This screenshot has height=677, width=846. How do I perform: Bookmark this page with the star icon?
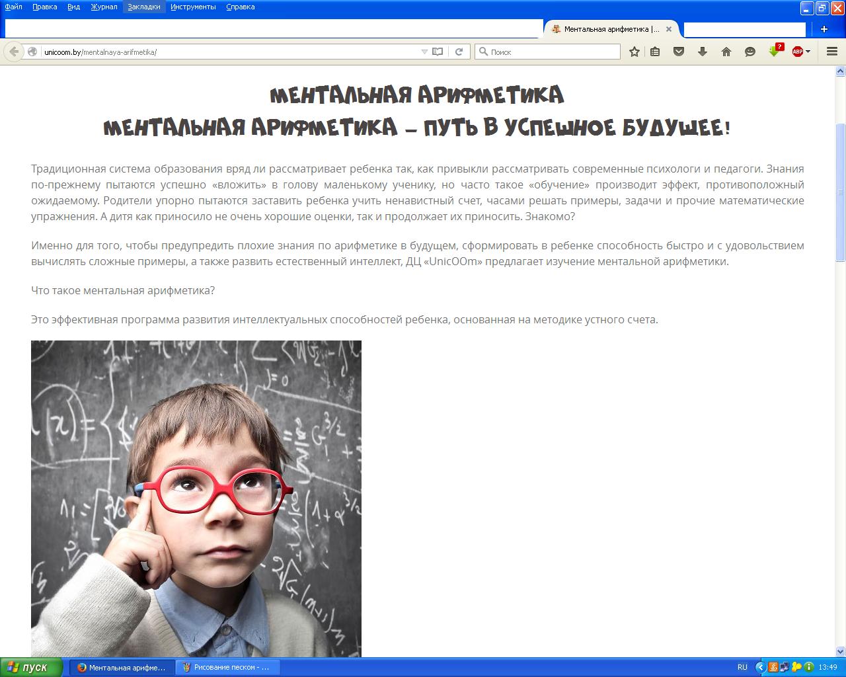click(x=634, y=52)
